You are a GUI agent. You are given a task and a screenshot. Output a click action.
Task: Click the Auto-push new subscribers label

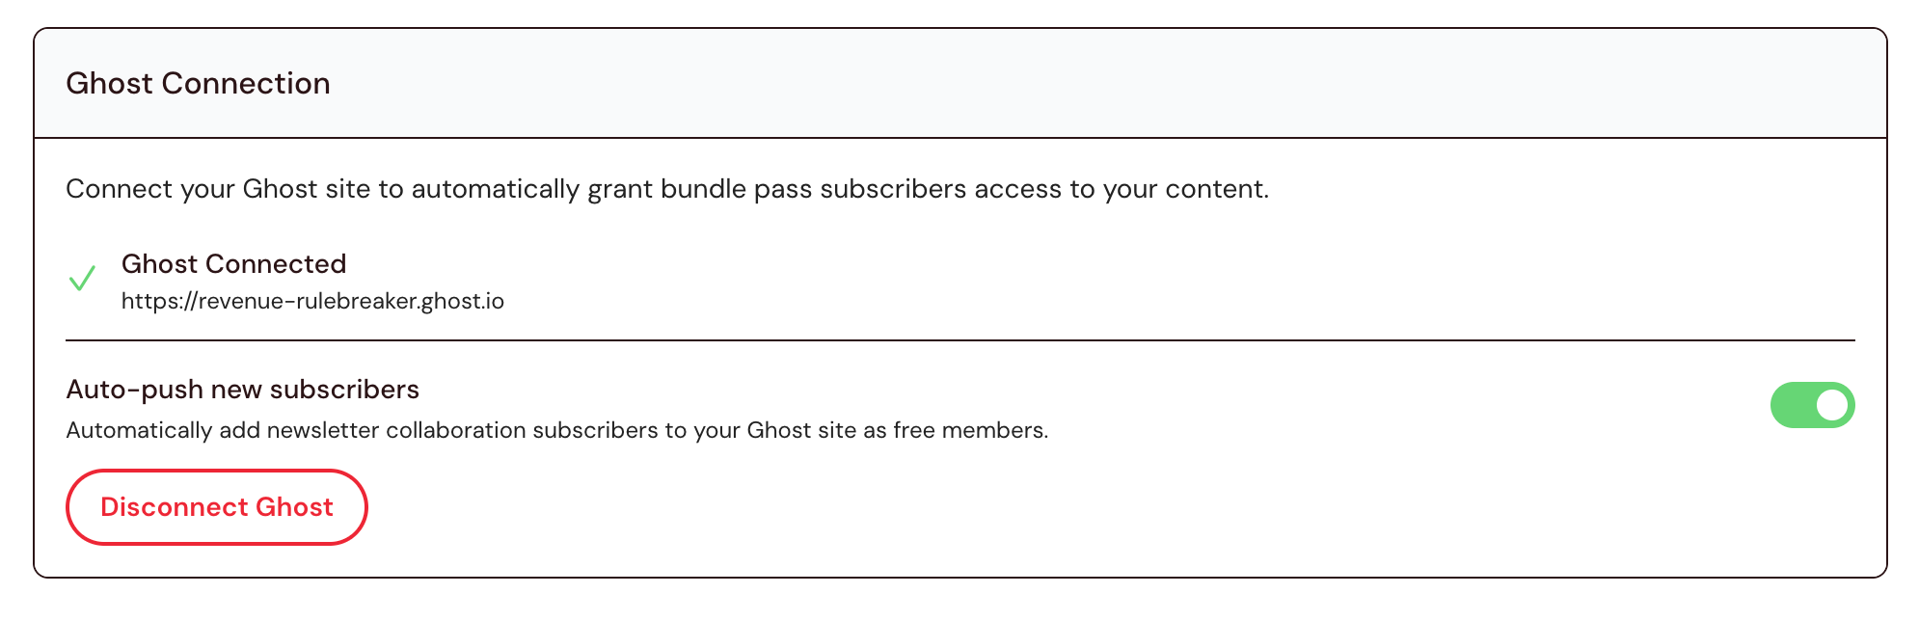click(x=242, y=390)
